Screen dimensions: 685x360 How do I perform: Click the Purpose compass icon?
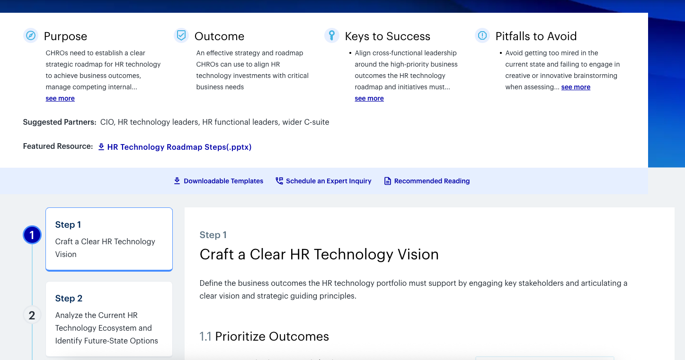click(31, 36)
